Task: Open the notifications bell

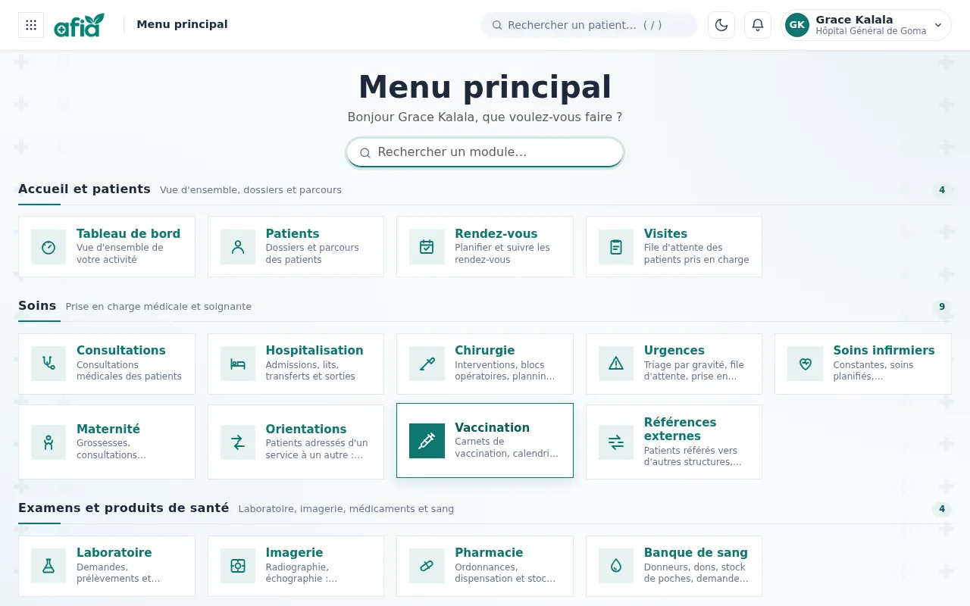Action: (x=758, y=25)
